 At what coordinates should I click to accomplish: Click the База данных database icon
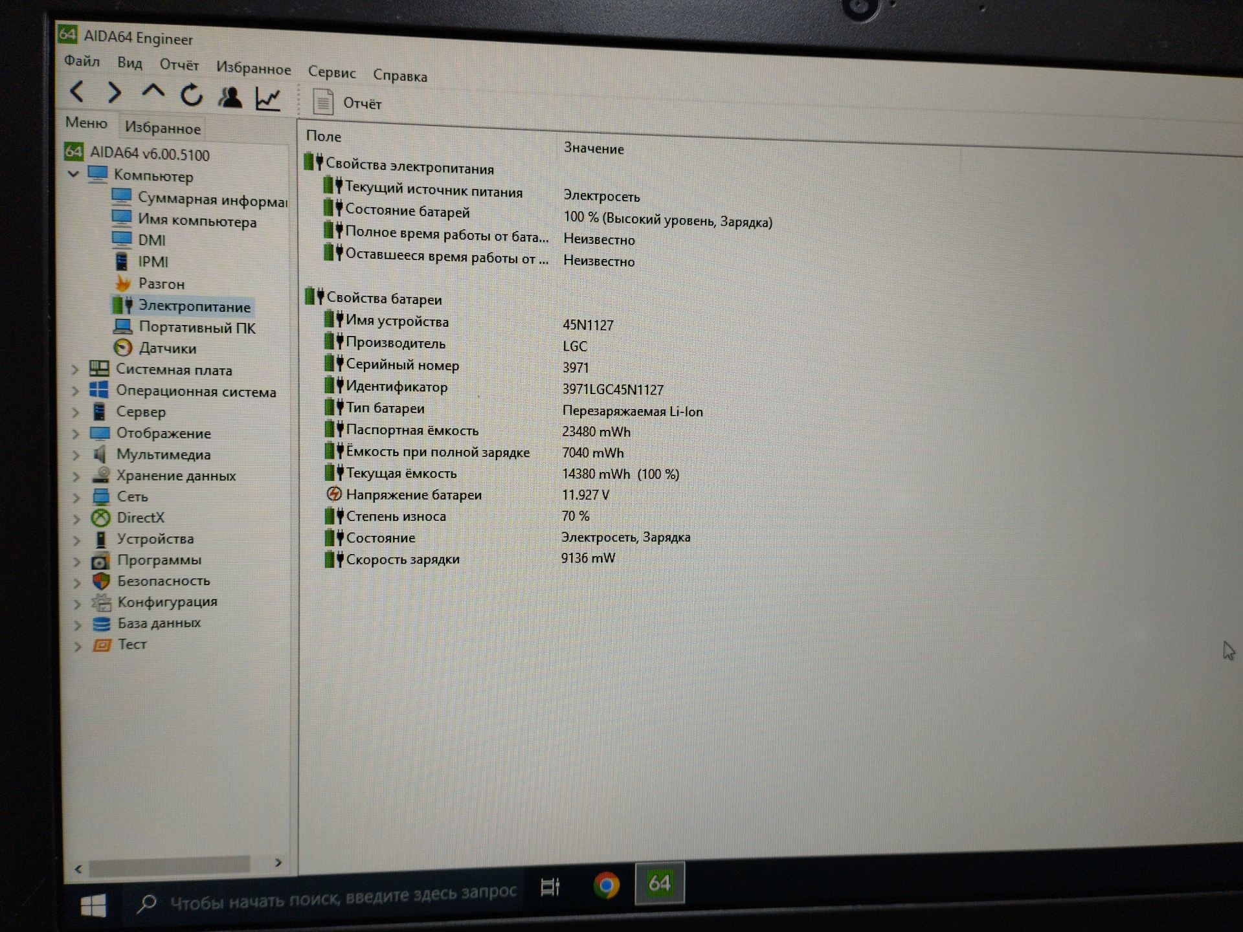click(102, 623)
